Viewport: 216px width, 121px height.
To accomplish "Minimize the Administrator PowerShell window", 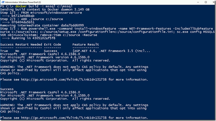I will pos(198,2).
